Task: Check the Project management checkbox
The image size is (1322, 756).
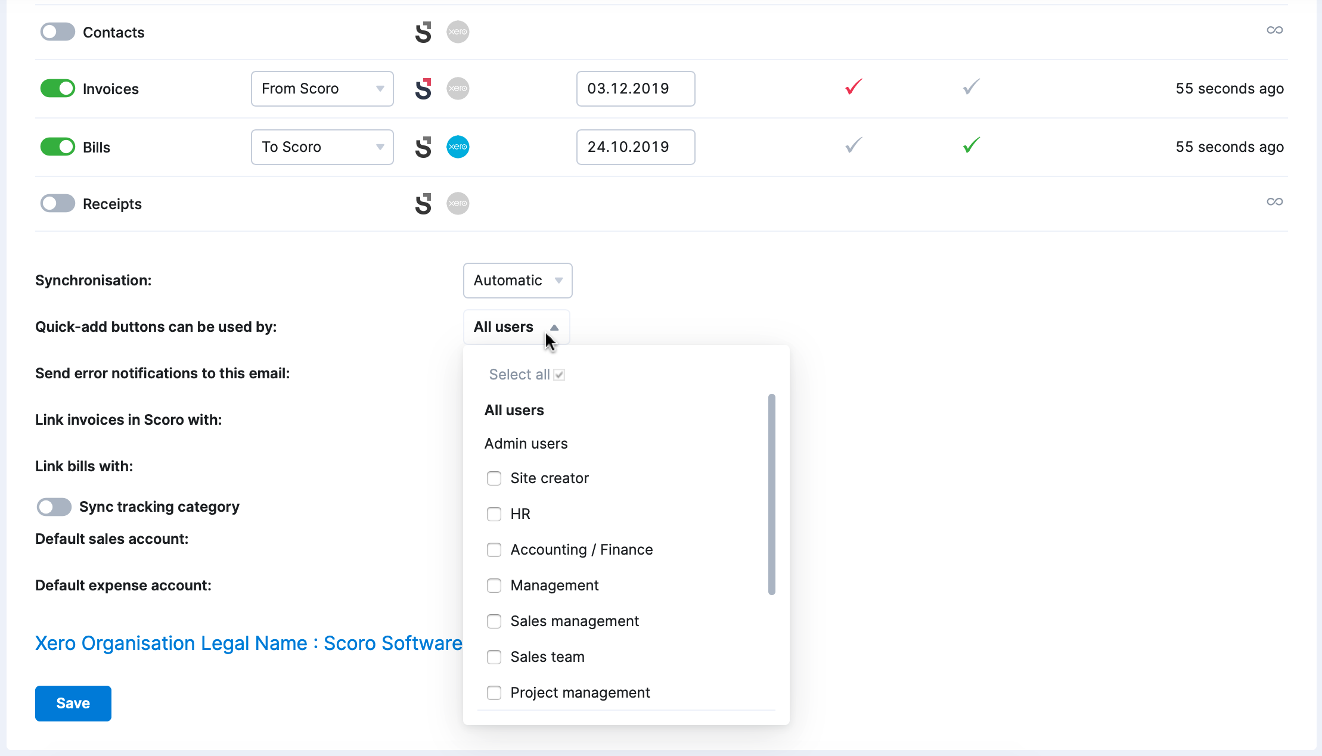Action: (x=494, y=693)
